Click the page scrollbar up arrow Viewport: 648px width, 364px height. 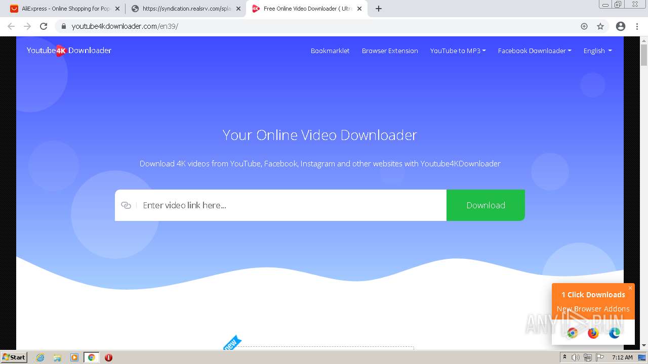tap(644, 40)
